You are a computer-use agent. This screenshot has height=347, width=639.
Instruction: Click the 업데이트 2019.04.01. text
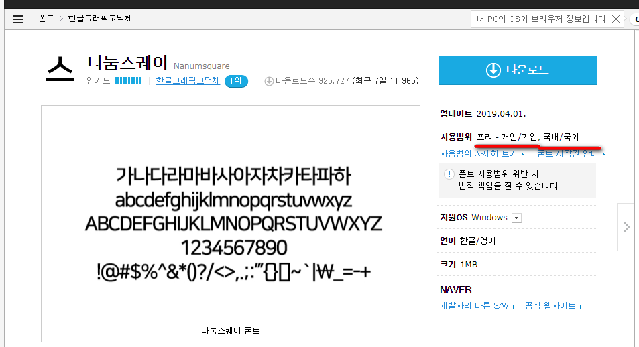483,114
